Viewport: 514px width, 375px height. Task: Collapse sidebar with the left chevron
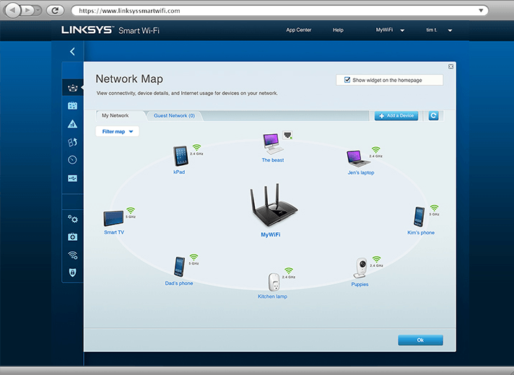coord(72,51)
